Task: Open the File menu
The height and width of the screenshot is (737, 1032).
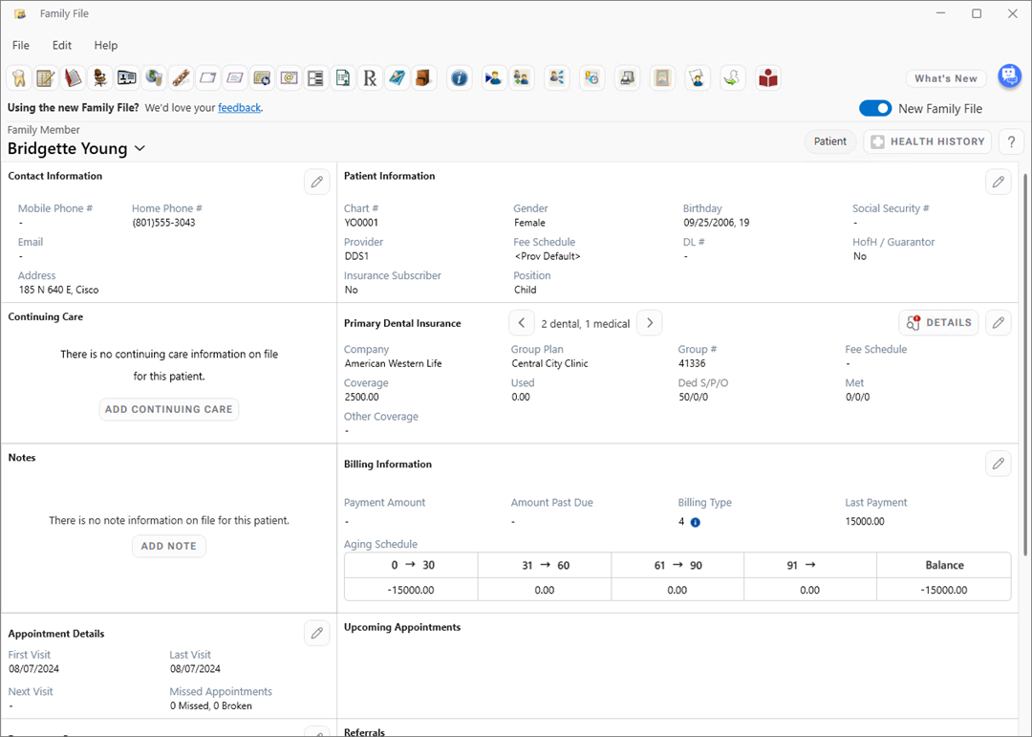Action: pos(20,45)
